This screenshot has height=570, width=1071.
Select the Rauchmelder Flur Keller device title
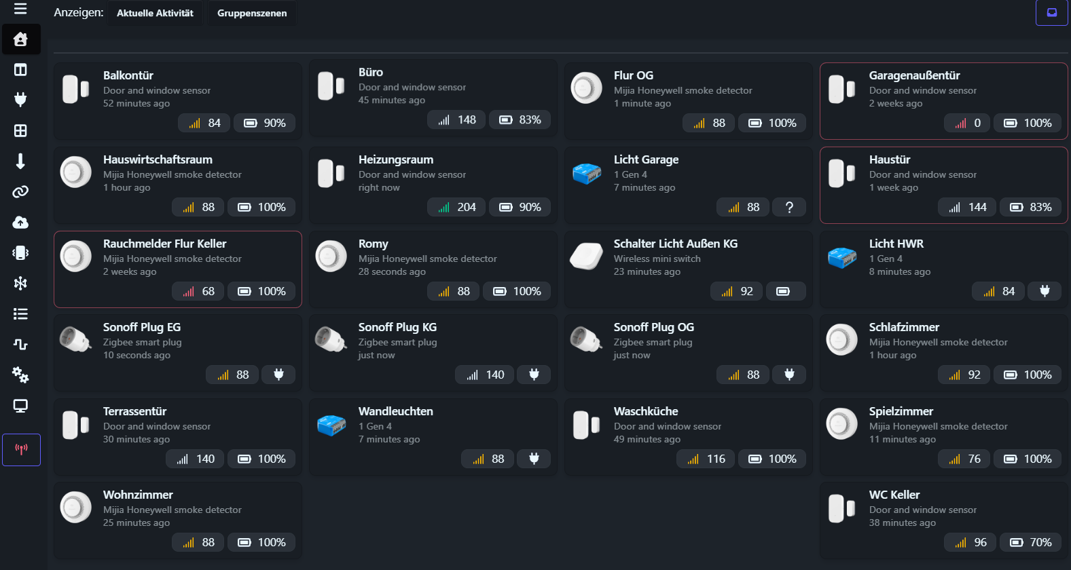164,244
